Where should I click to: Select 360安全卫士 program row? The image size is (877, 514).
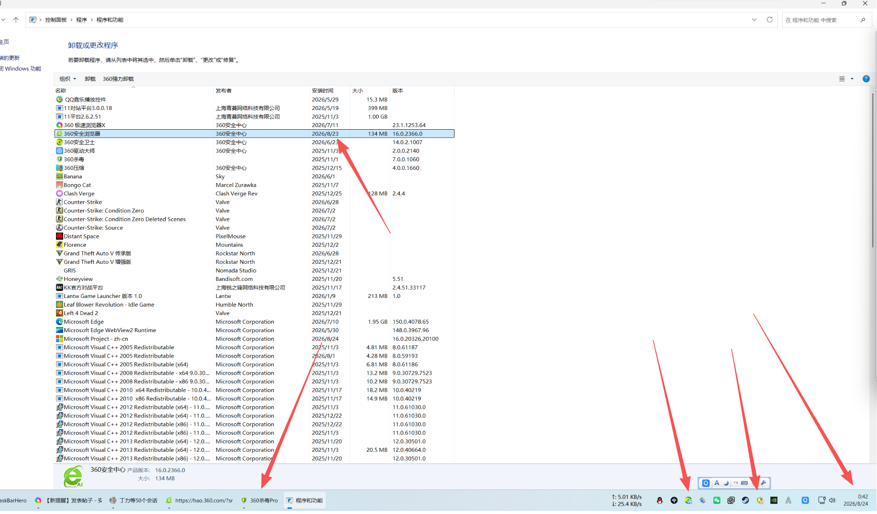[x=254, y=143]
